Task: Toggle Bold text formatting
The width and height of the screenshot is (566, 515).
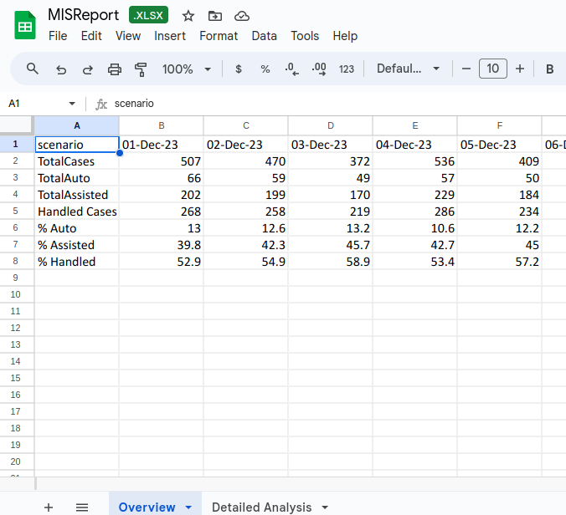Action: pos(550,69)
